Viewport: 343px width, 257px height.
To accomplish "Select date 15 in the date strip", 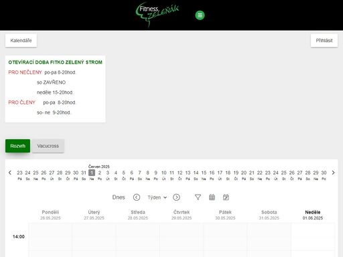I will [x=204, y=175].
